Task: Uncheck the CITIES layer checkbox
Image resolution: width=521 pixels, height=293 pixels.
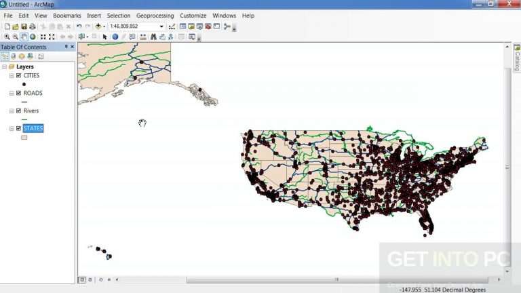Action: tap(18, 76)
